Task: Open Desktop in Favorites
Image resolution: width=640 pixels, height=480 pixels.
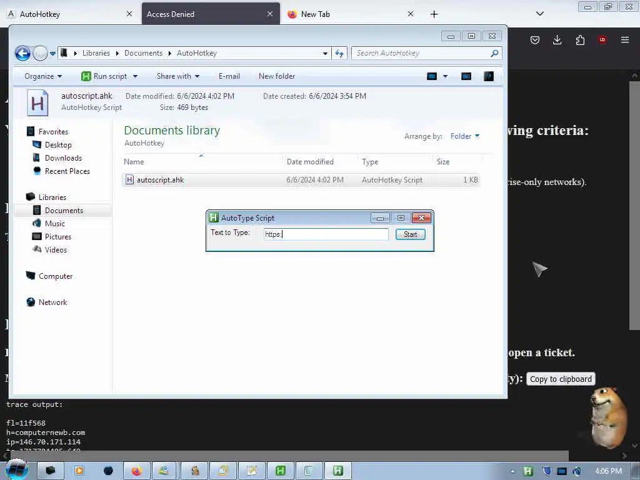Action: [x=52, y=145]
